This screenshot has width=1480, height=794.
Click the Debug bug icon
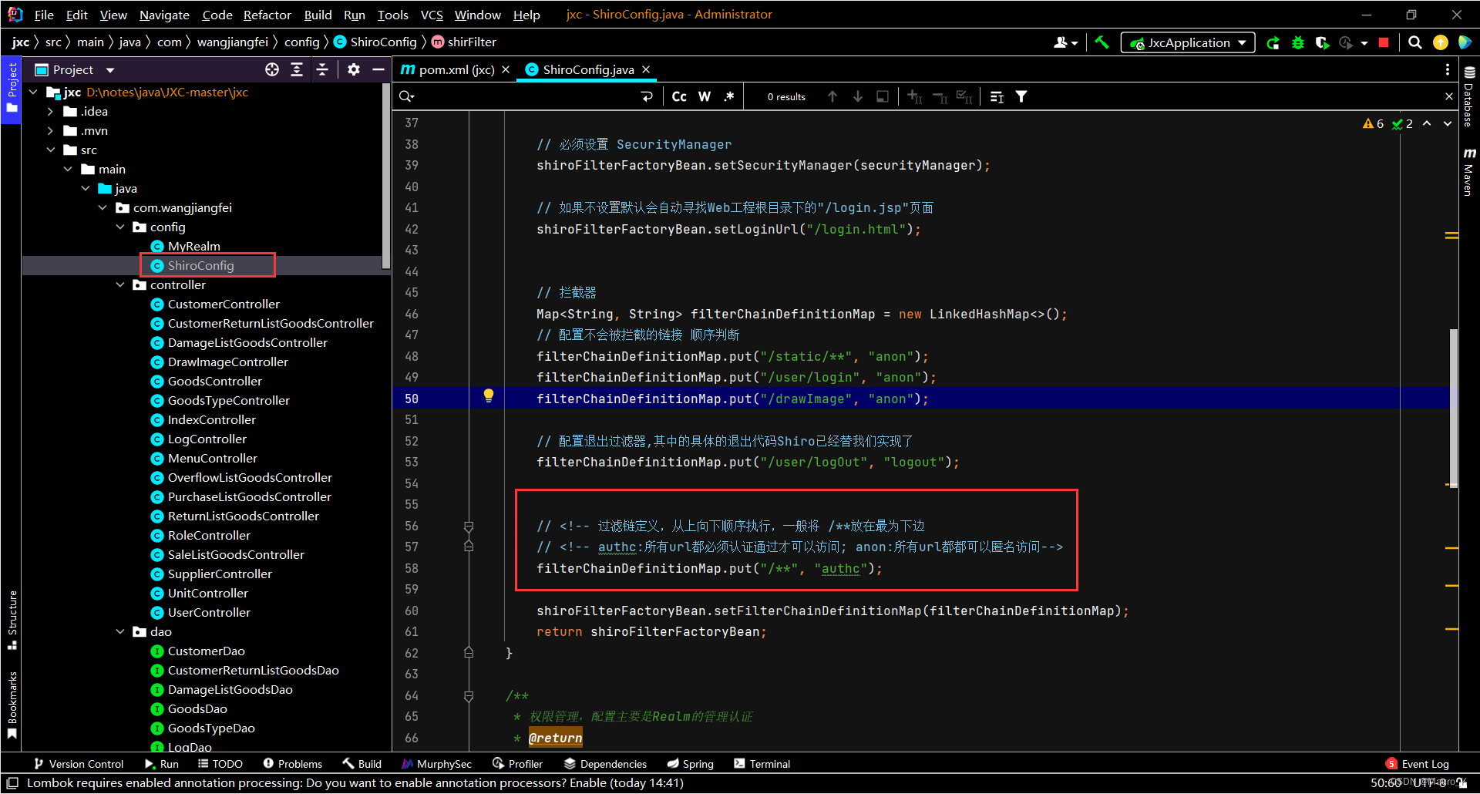[1298, 42]
